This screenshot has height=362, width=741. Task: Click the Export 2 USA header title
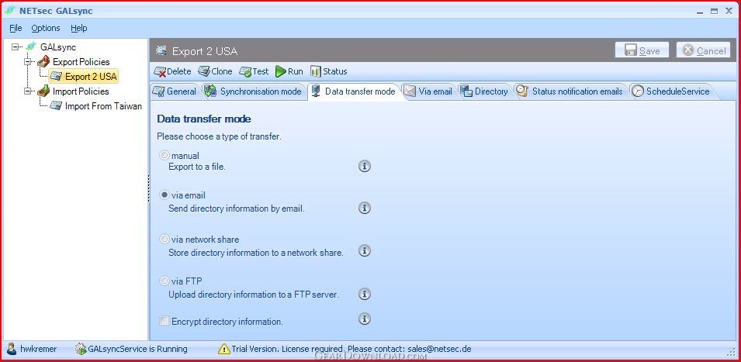[x=205, y=51]
